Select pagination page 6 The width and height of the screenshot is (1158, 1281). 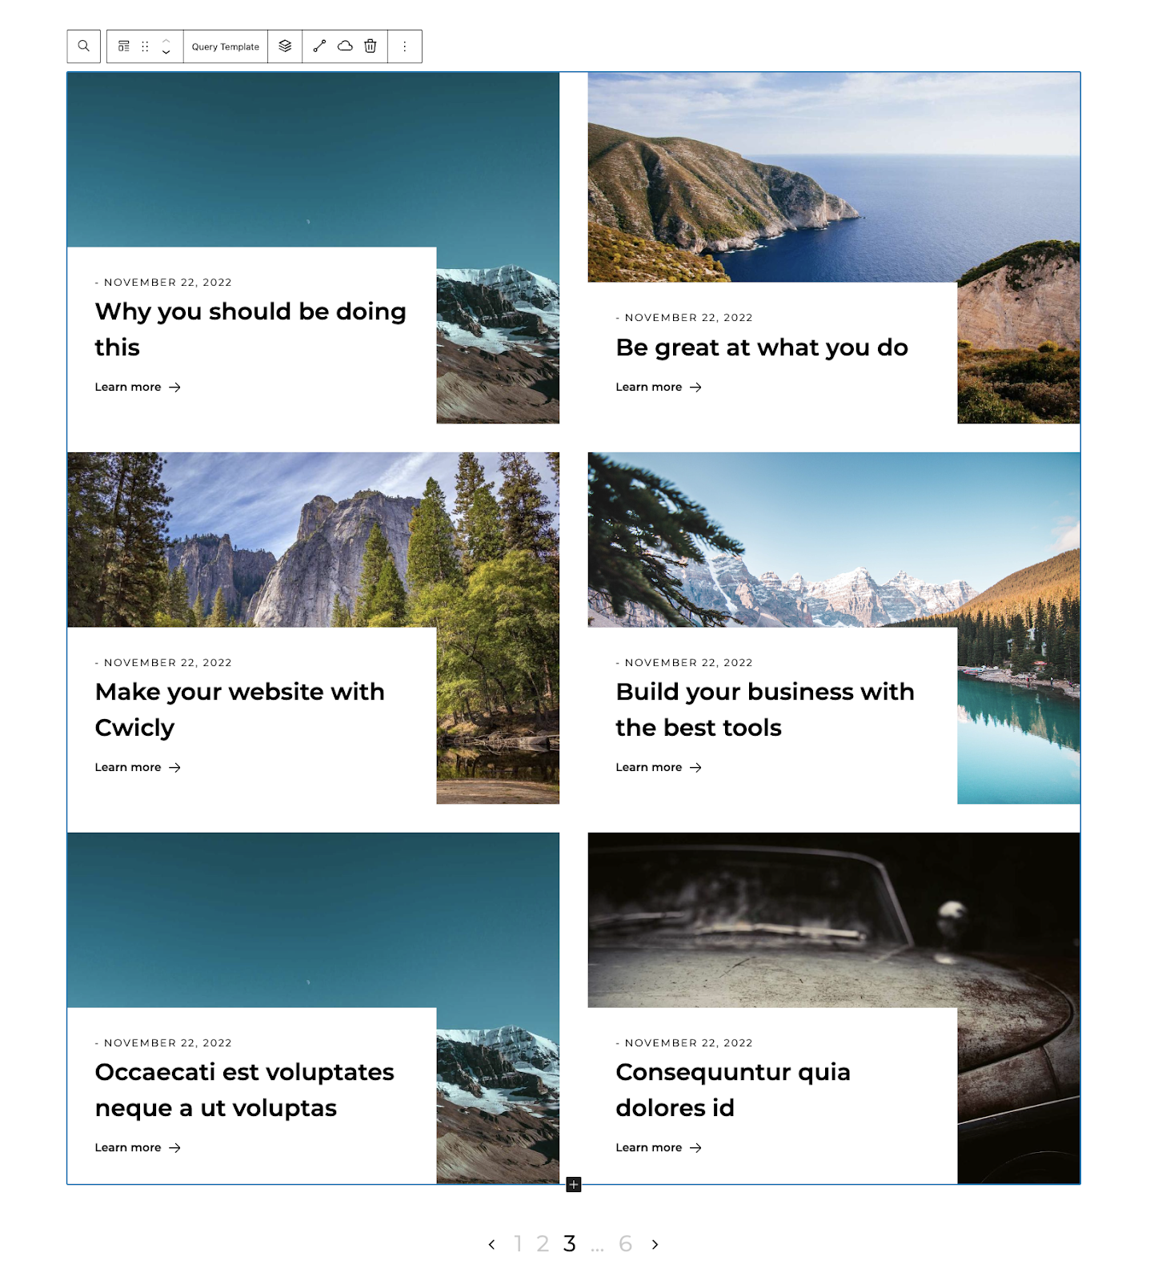coord(626,1243)
